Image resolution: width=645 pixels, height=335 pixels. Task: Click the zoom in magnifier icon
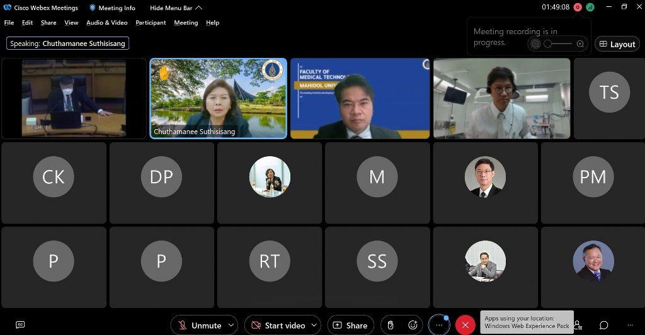580,44
